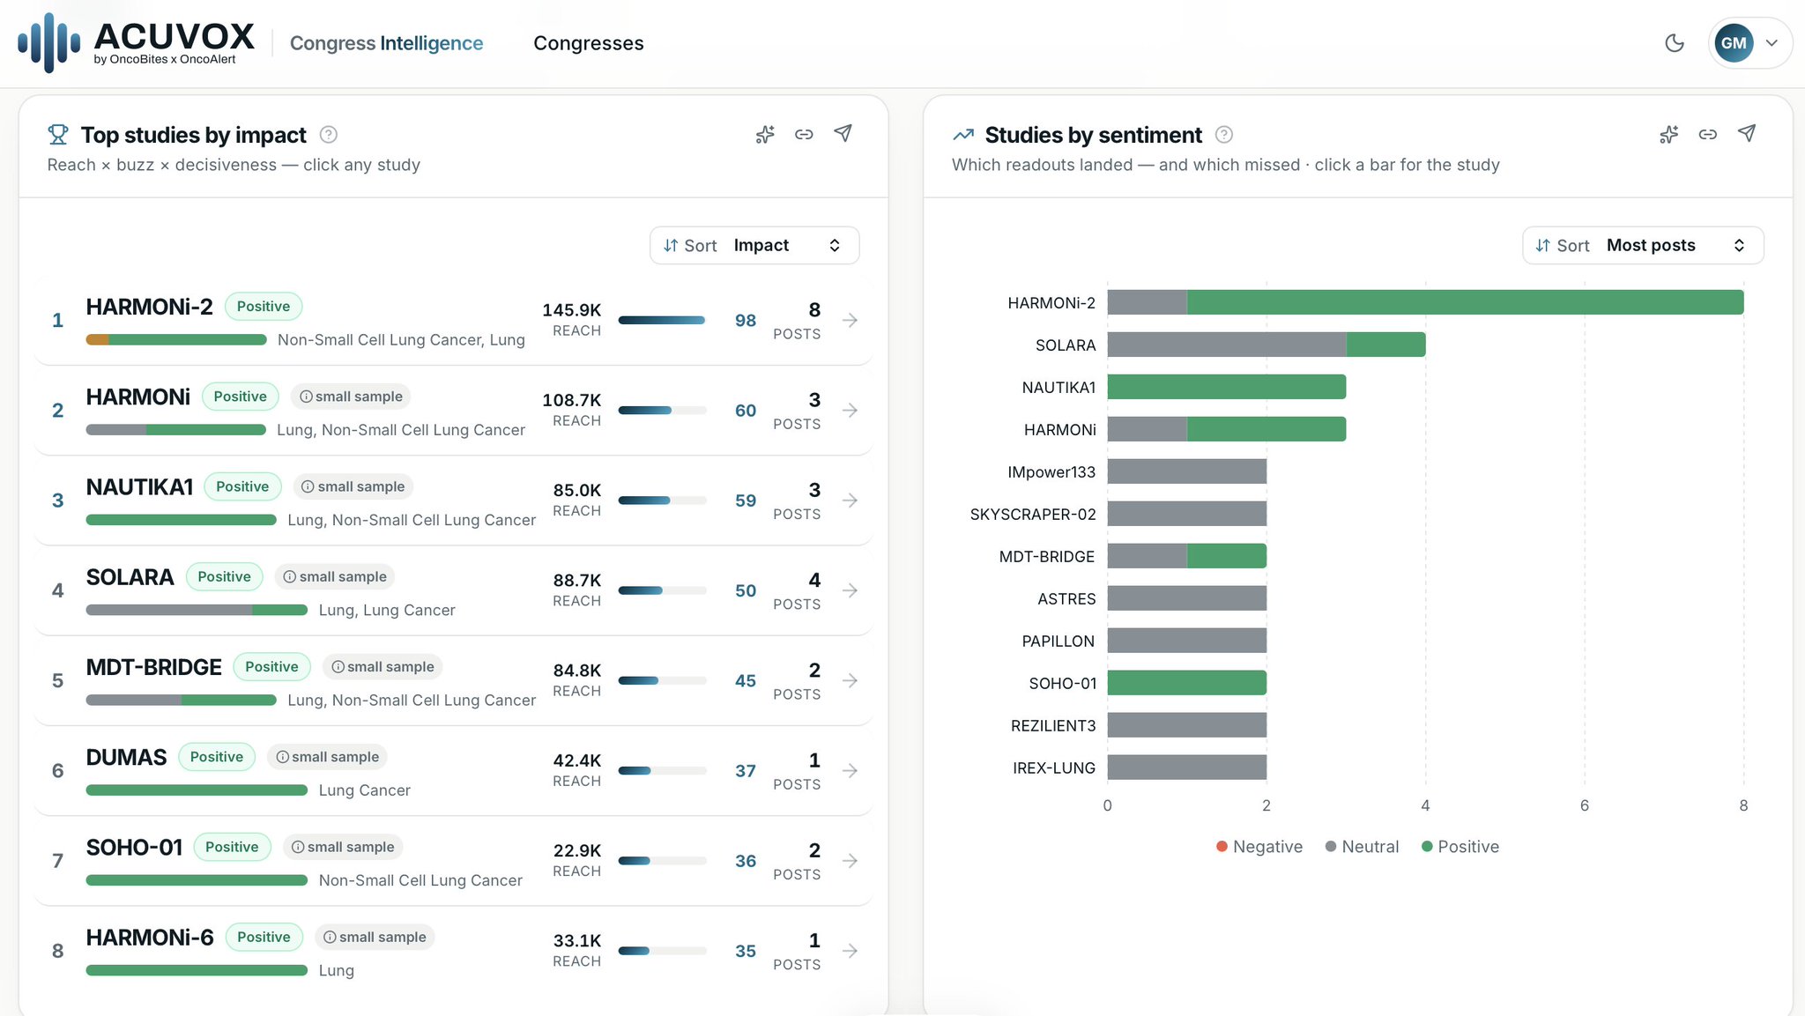Click Positive badge on HARMONi-2 row
Screen dimensions: 1805x1016
[x=264, y=307]
